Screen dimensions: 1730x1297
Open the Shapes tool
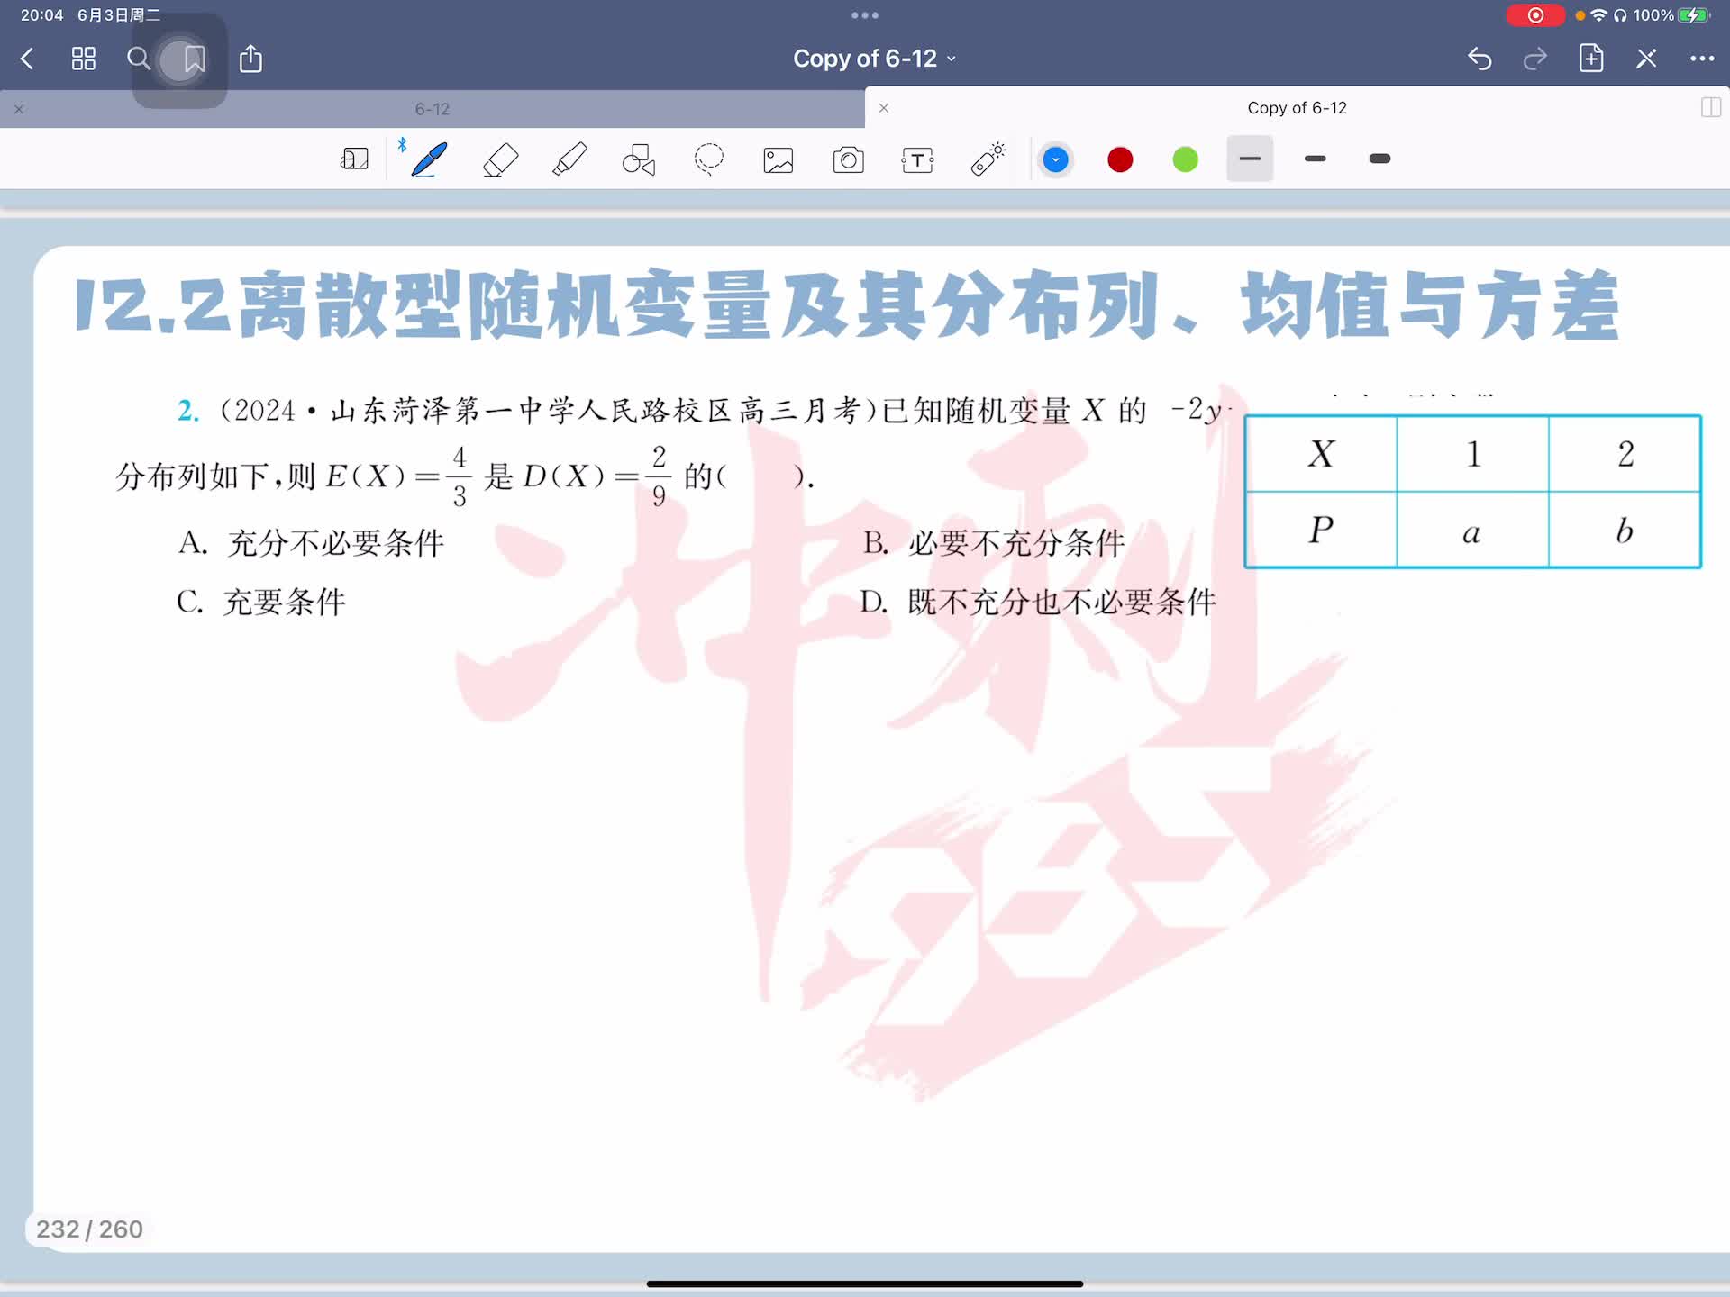coord(639,159)
